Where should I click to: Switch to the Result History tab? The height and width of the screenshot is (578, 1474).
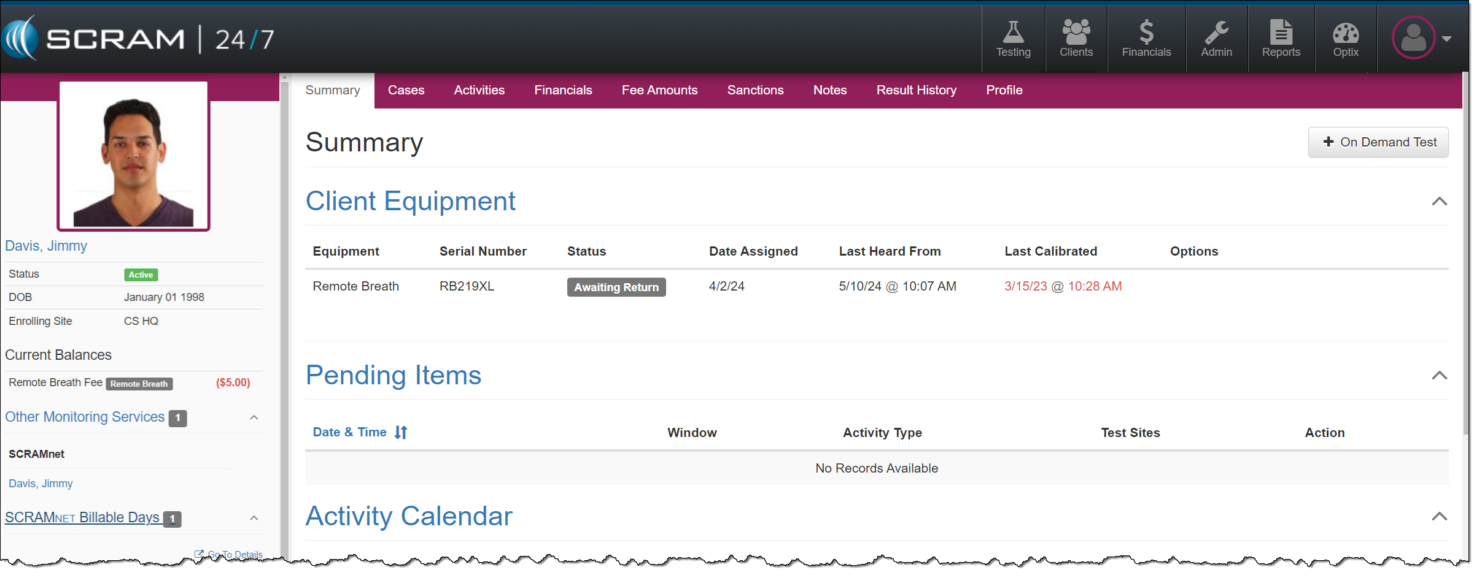click(x=915, y=91)
